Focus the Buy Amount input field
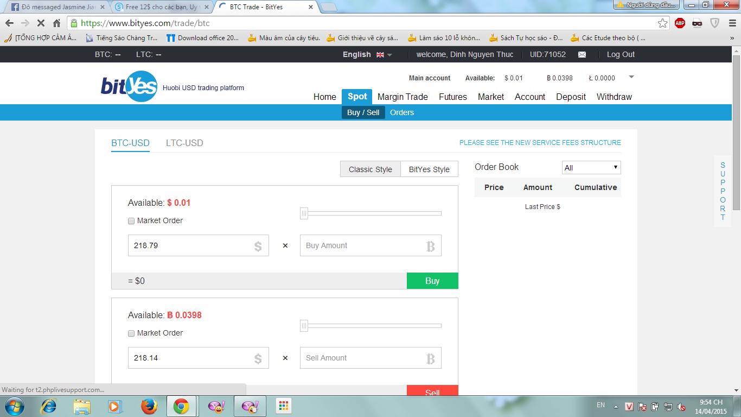 [370, 245]
